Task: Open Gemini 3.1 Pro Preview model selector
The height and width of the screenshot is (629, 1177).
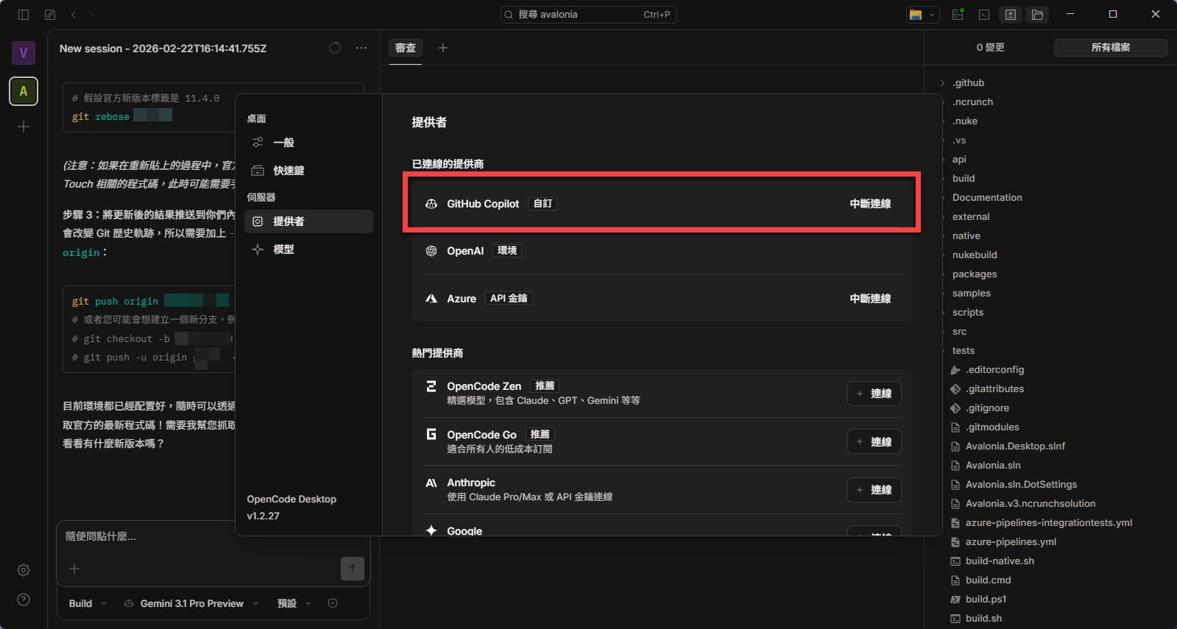Action: (x=191, y=603)
